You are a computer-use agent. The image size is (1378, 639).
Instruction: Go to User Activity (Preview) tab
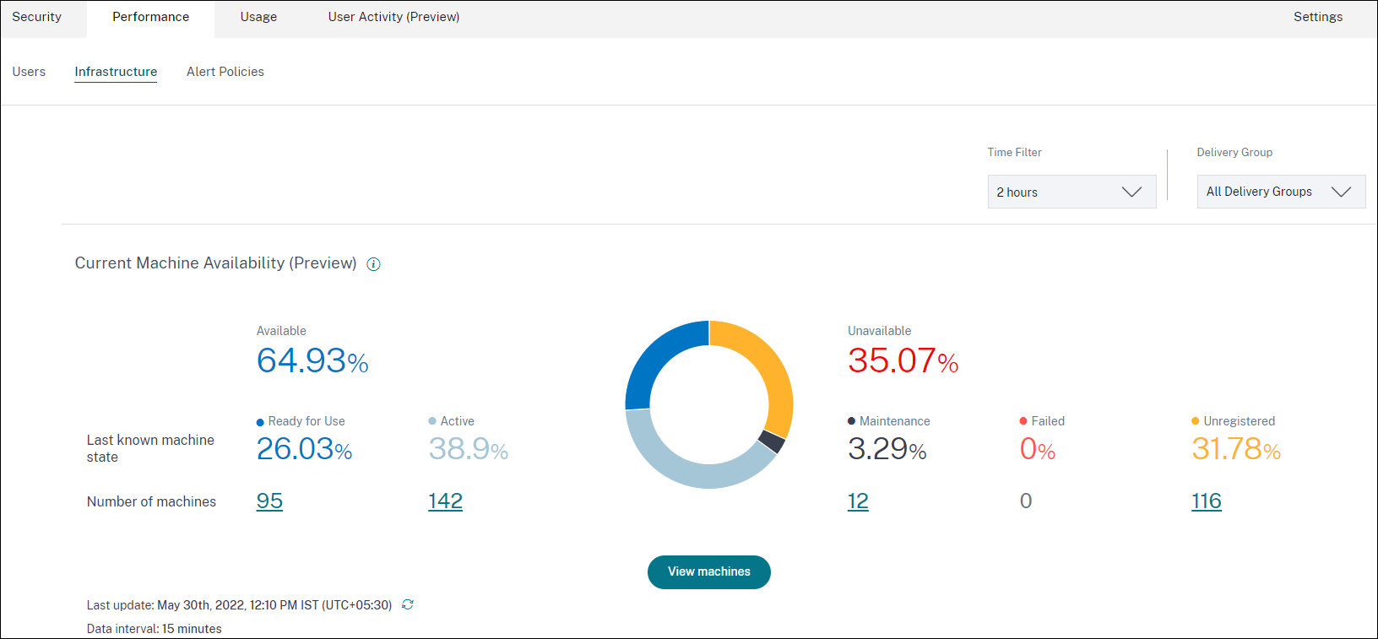coord(393,17)
